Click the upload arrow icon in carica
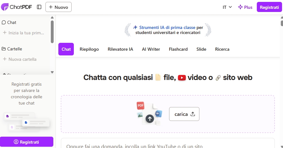This screenshot has width=283, height=148. [x=193, y=114]
